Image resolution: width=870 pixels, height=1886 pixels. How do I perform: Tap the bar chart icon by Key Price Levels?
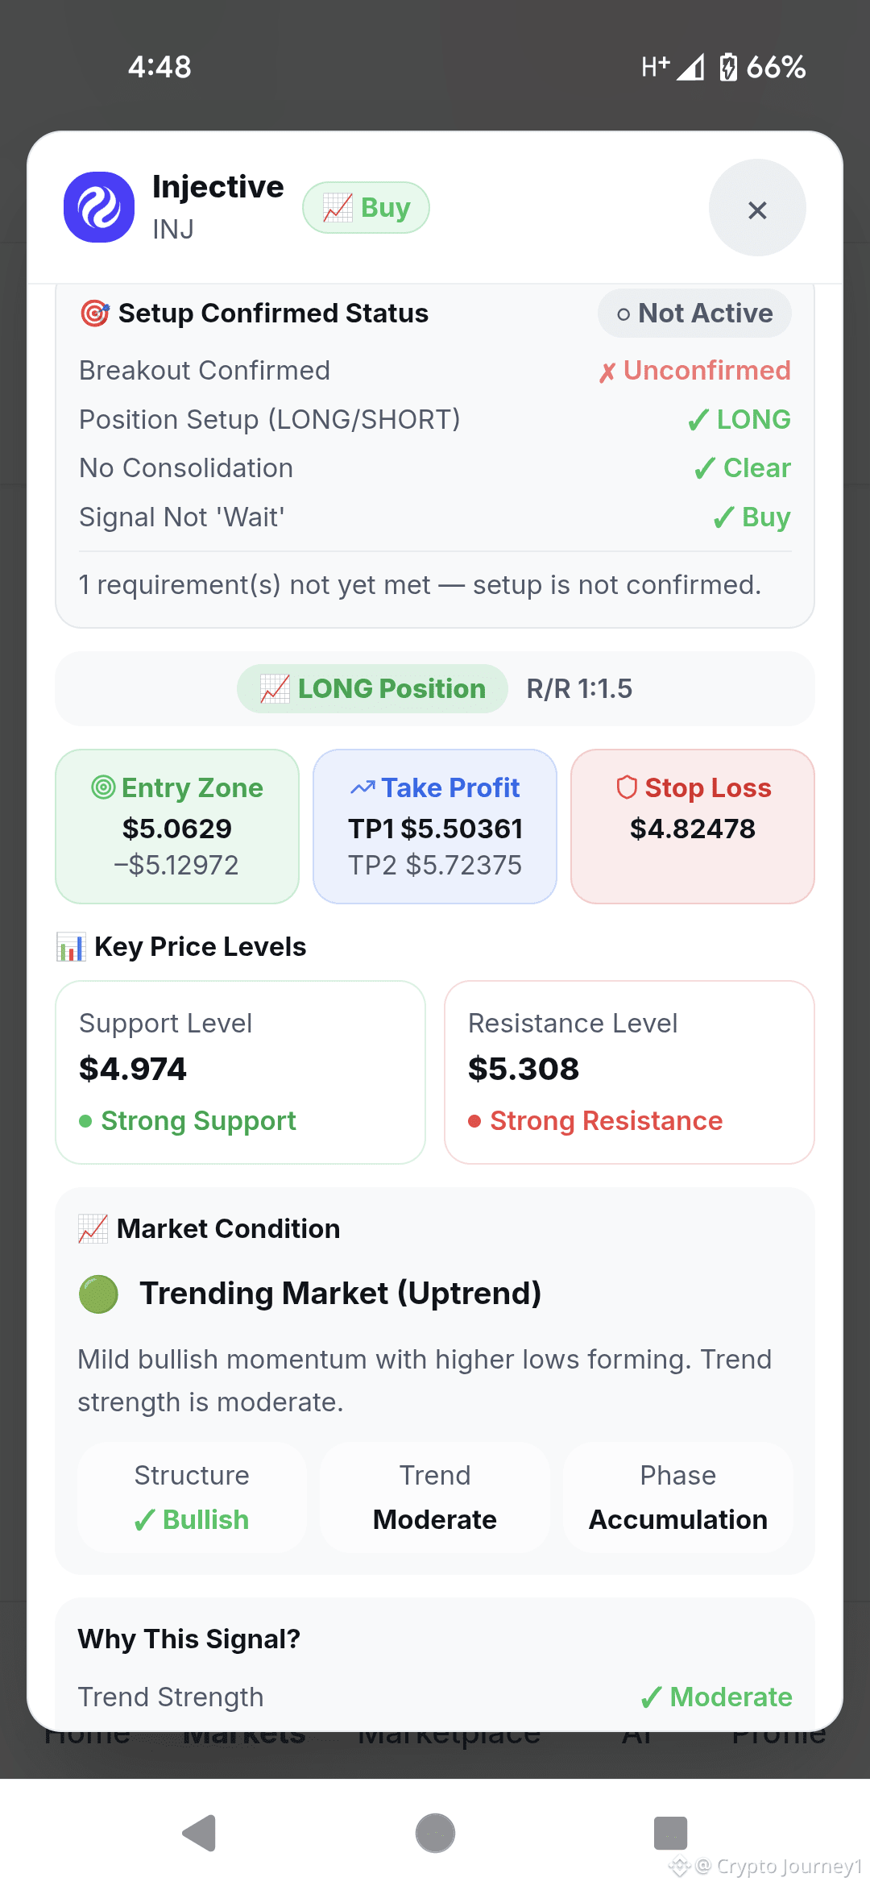coord(71,947)
